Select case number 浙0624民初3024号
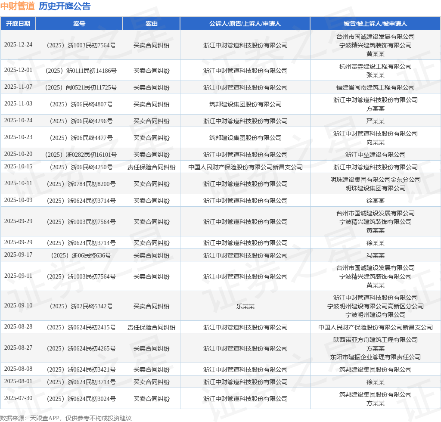This screenshot has width=441, height=422. pos(81,399)
